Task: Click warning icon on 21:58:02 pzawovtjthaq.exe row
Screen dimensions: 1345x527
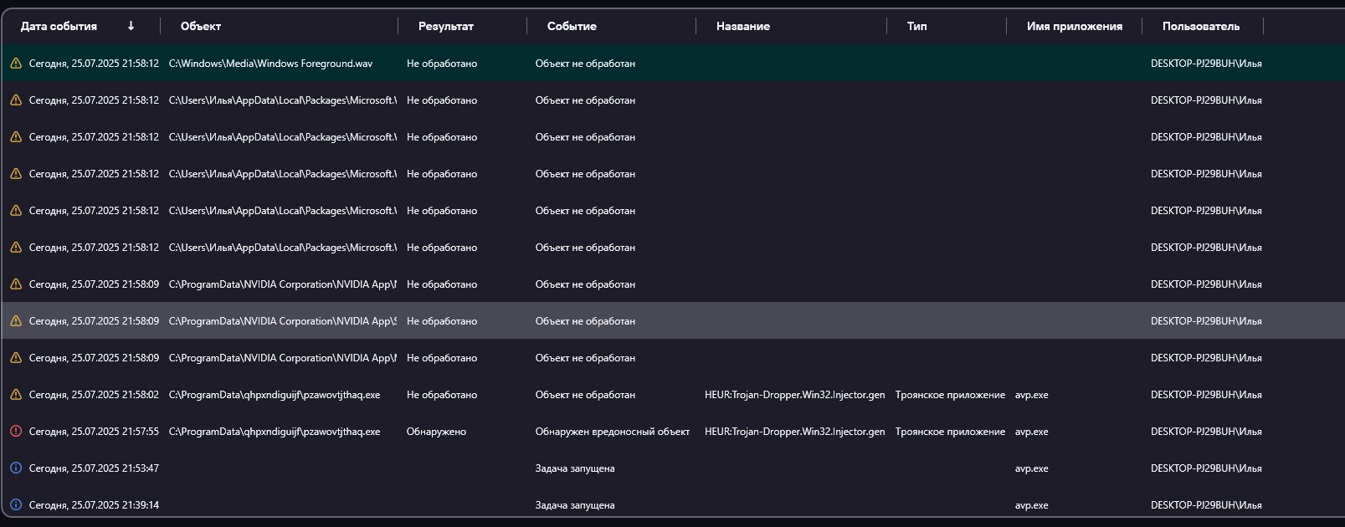Action: [16, 395]
